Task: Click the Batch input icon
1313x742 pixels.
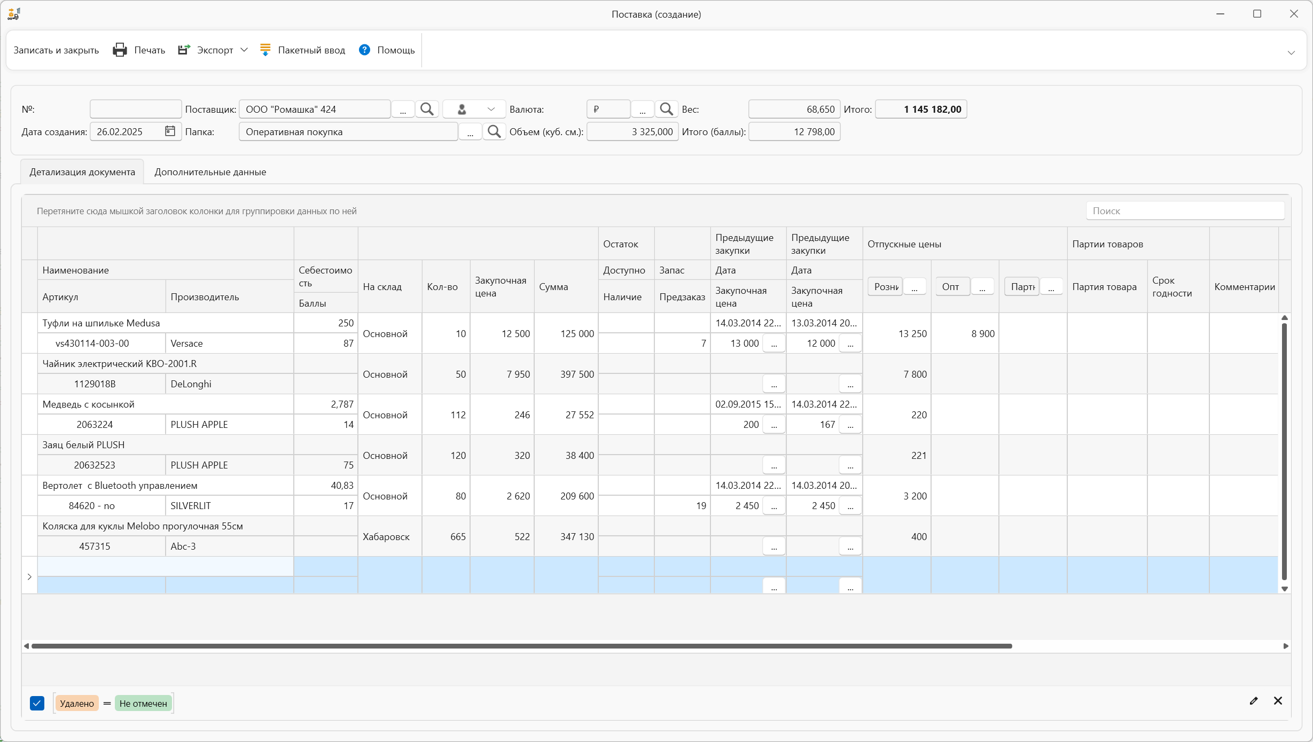Action: (x=265, y=50)
